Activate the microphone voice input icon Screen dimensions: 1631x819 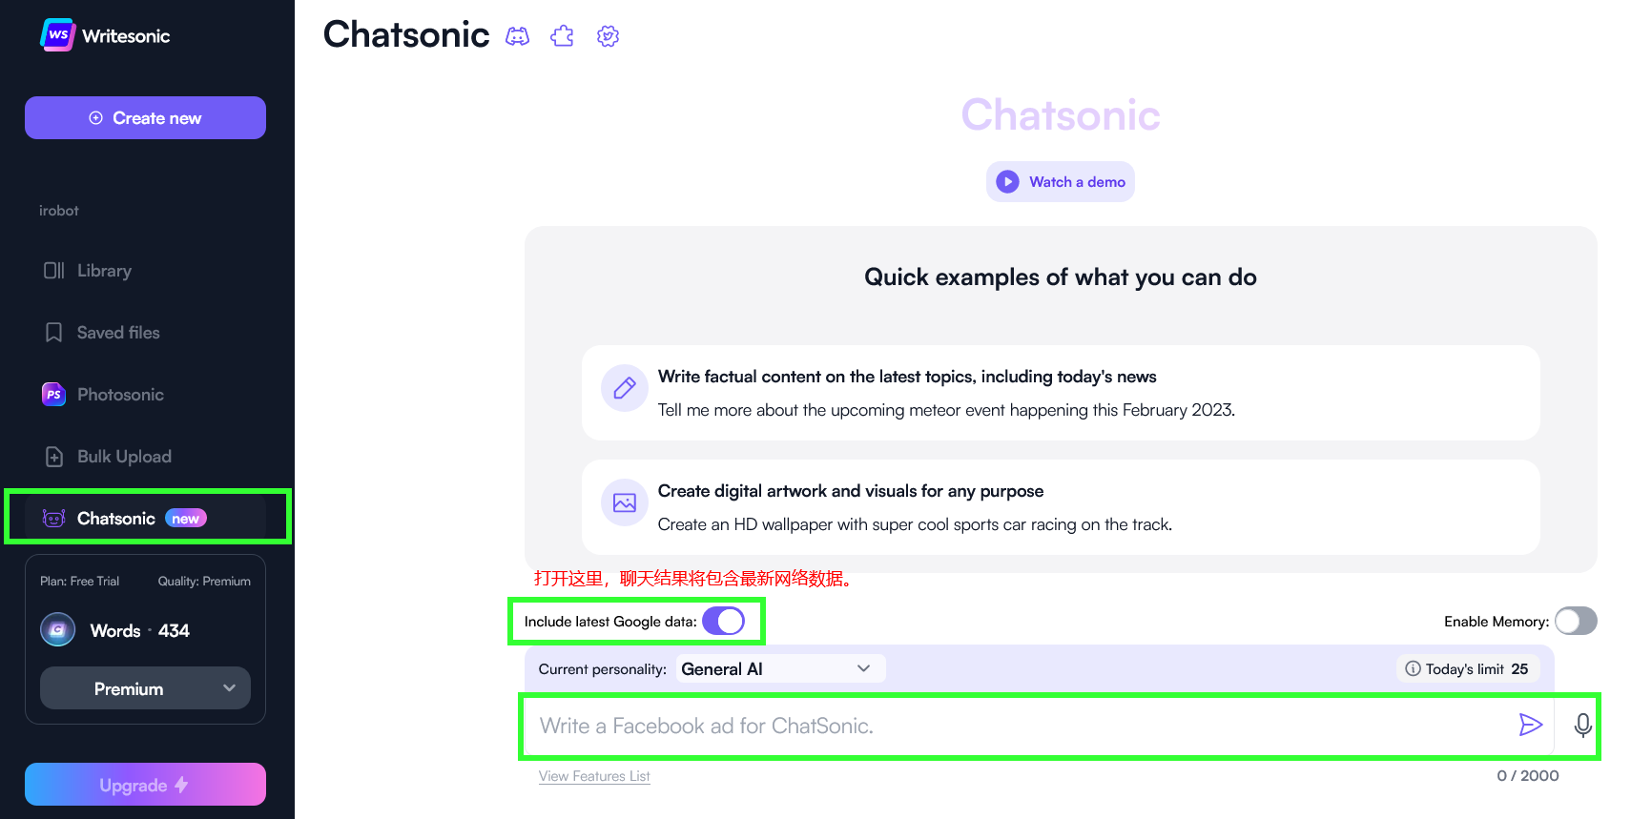(x=1582, y=726)
